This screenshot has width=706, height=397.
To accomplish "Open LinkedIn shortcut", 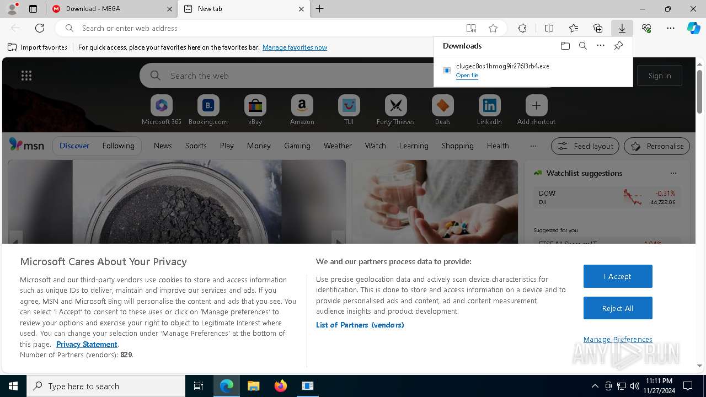I will (489, 110).
